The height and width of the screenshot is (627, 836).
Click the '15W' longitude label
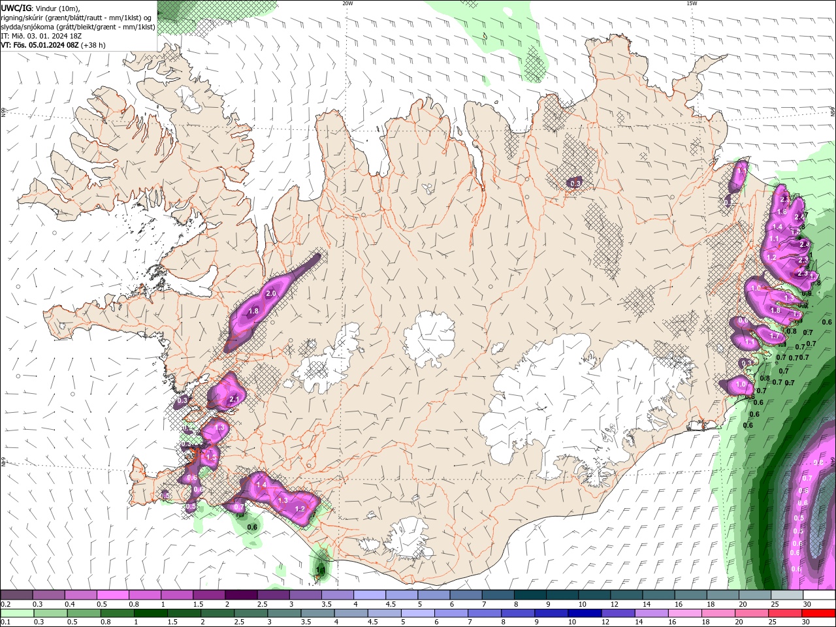point(692,3)
